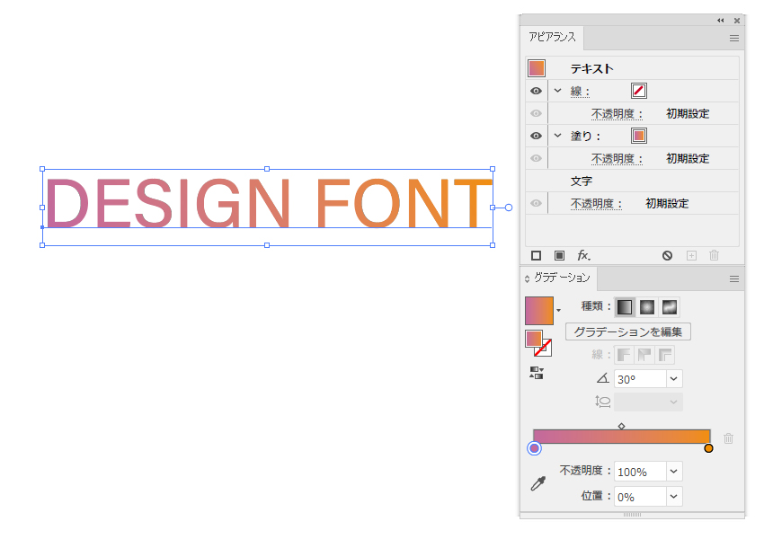Image resolution: width=764 pixels, height=539 pixels.
Task: Click the add new stroke icon
Action: pyautogui.click(x=537, y=255)
